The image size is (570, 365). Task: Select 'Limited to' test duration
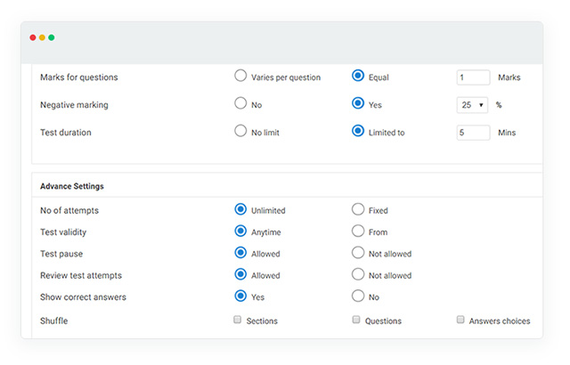tap(358, 131)
